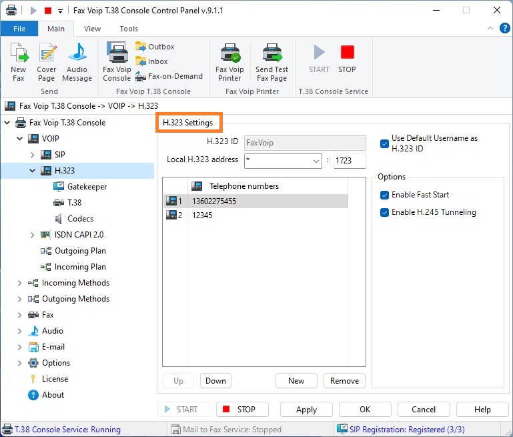The height and width of the screenshot is (437, 513).
Task: Select telephone number row 13602275455
Action: click(x=255, y=201)
